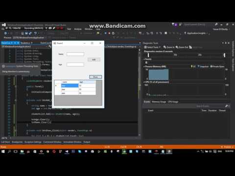Zoom Out on the diagnostics timeline
Viewport: 235px width, 176px height.
[182, 47]
